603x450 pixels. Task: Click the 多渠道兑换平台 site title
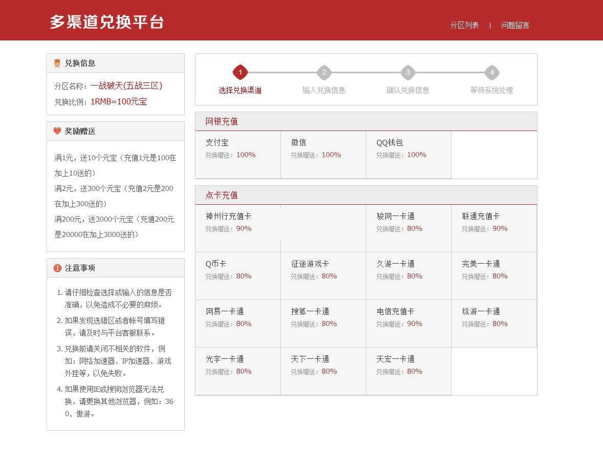pos(107,22)
